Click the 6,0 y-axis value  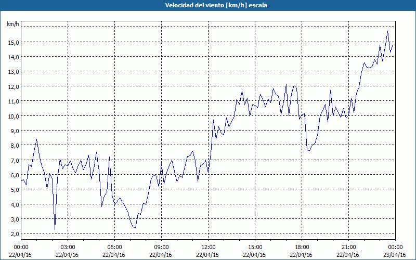point(15,175)
